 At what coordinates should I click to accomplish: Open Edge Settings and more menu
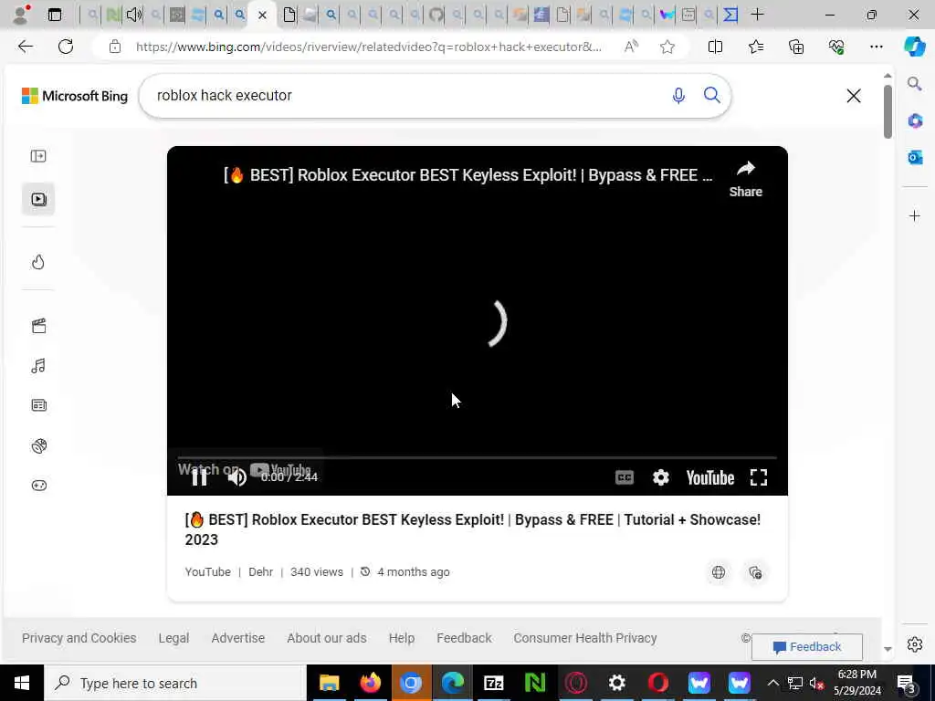(876, 47)
